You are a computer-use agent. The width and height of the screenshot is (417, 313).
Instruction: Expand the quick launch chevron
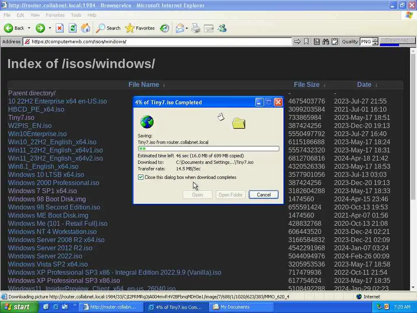click(x=75, y=305)
